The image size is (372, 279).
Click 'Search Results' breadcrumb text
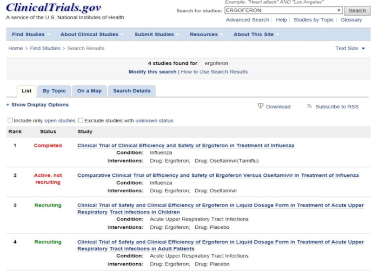pyautogui.click(x=86, y=48)
